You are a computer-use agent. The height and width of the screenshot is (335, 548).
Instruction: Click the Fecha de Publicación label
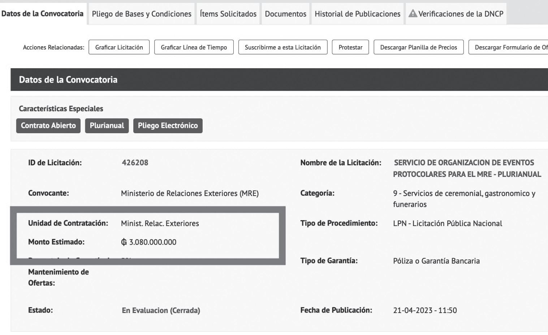(336, 310)
